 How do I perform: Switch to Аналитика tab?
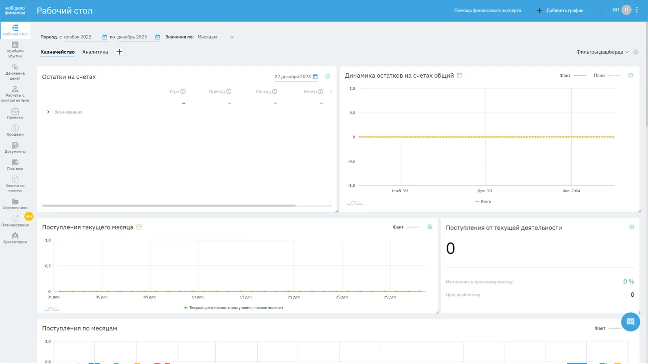[95, 52]
